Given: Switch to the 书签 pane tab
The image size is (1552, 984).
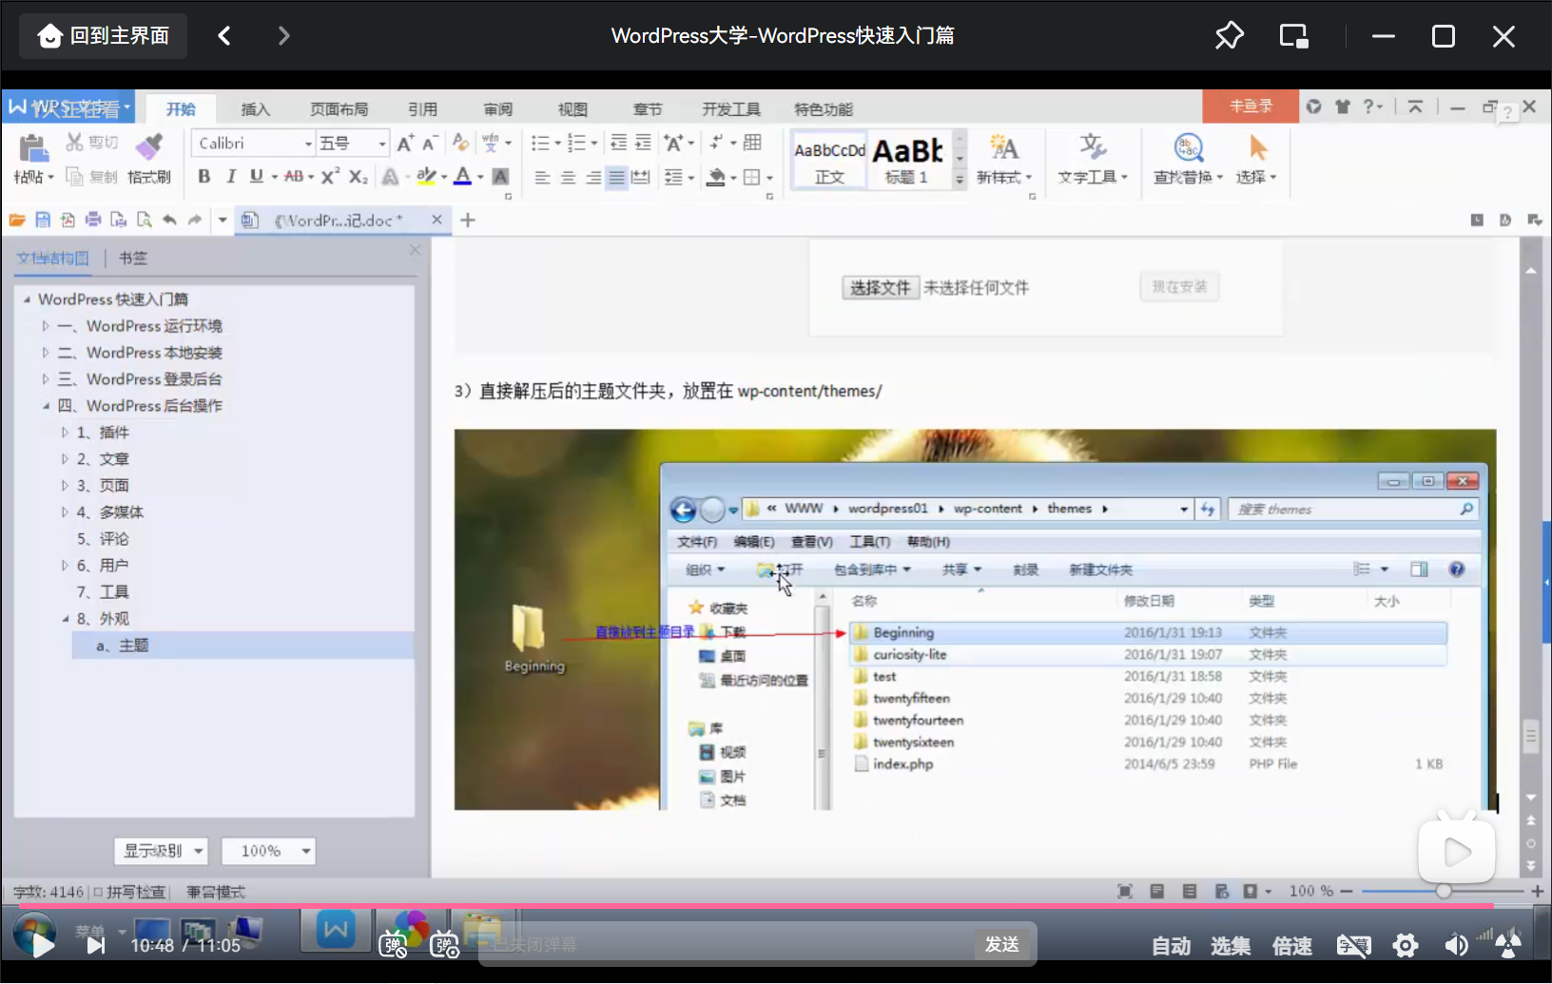Looking at the screenshot, I should (x=133, y=258).
